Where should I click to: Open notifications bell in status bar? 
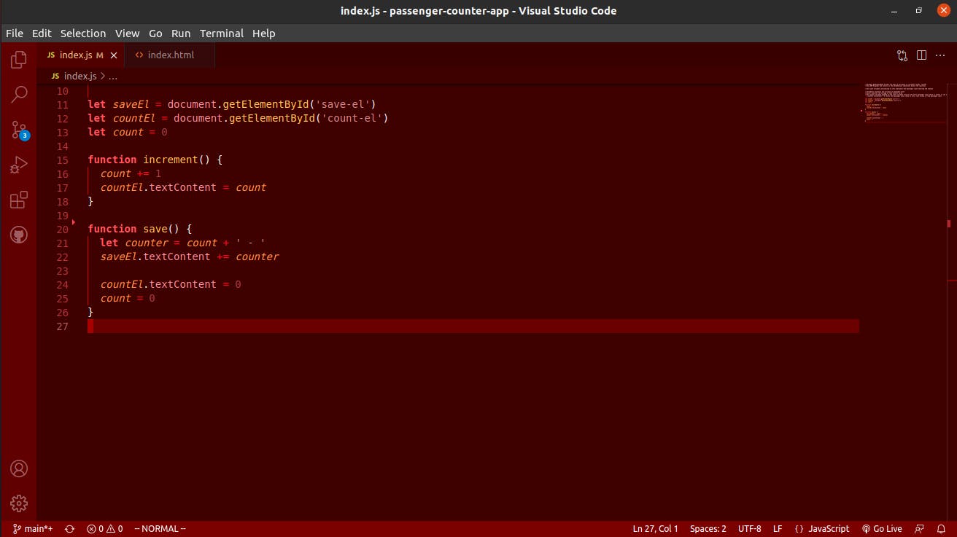[940, 529]
